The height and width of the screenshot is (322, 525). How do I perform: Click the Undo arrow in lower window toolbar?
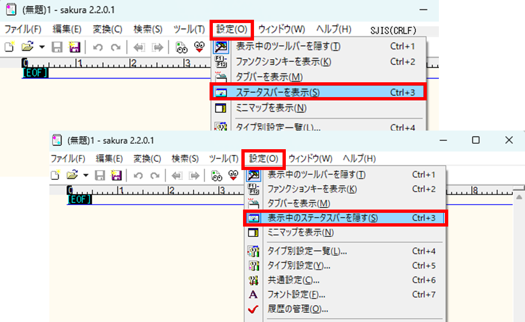pos(138,176)
